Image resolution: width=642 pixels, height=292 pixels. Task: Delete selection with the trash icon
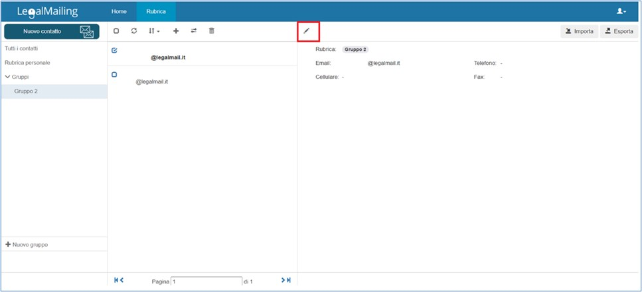click(212, 31)
